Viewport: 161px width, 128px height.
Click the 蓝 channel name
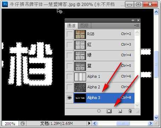pyautogui.click(x=89, y=66)
